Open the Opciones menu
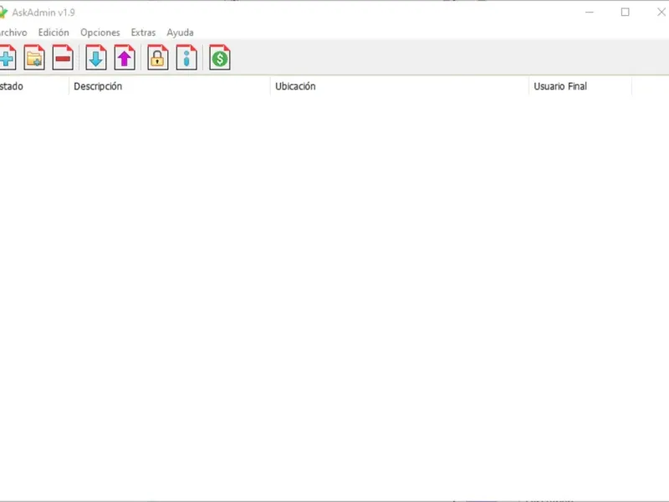Image resolution: width=669 pixels, height=502 pixels. click(100, 33)
